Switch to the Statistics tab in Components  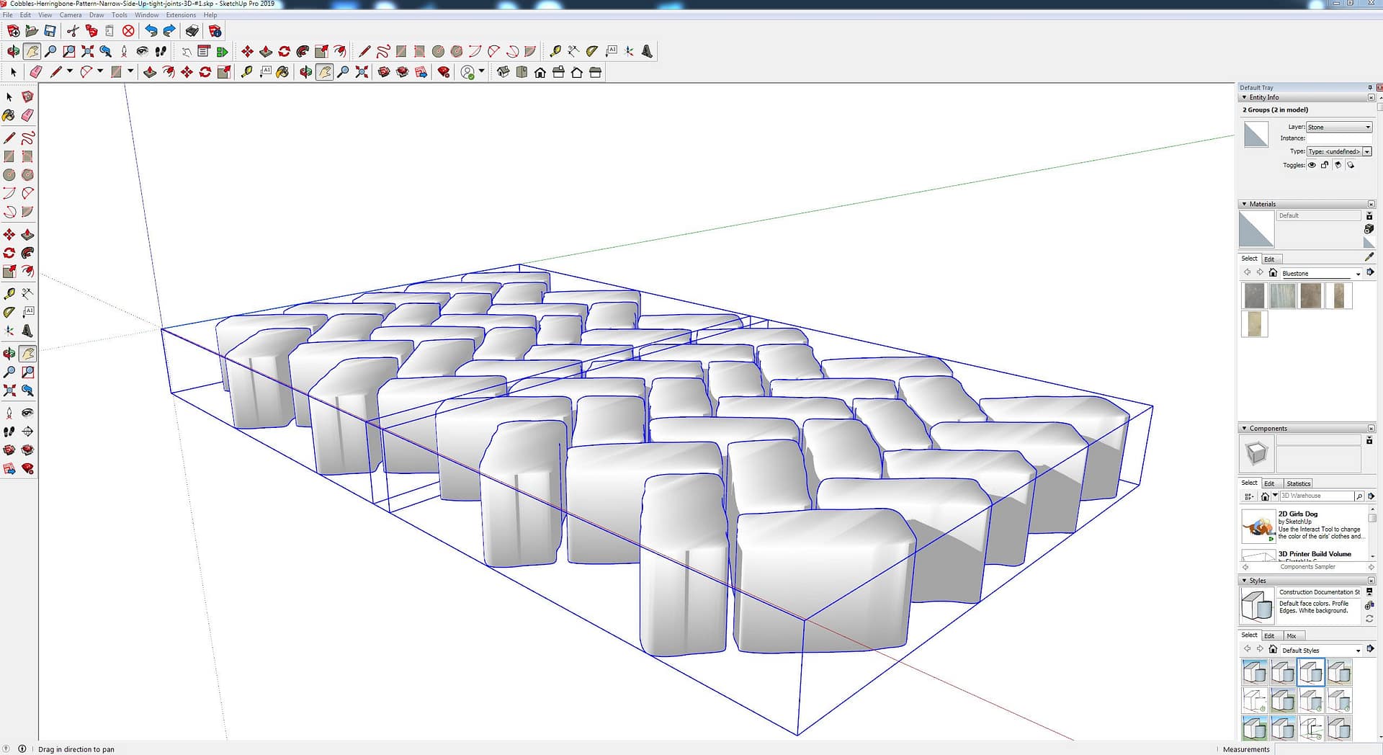pyautogui.click(x=1298, y=483)
